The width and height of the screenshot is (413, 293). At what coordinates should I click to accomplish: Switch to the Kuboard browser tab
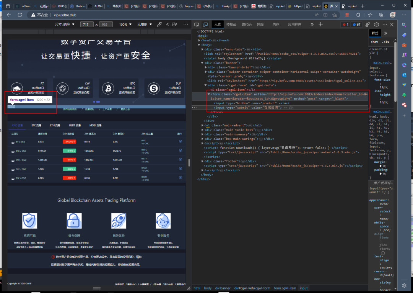pyautogui.click(x=78, y=6)
